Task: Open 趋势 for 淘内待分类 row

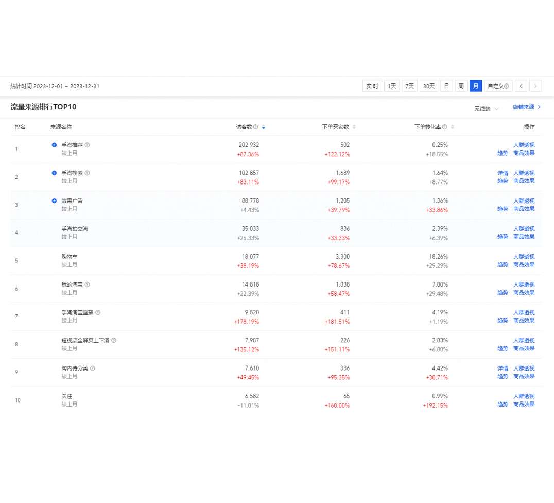Action: 503,377
